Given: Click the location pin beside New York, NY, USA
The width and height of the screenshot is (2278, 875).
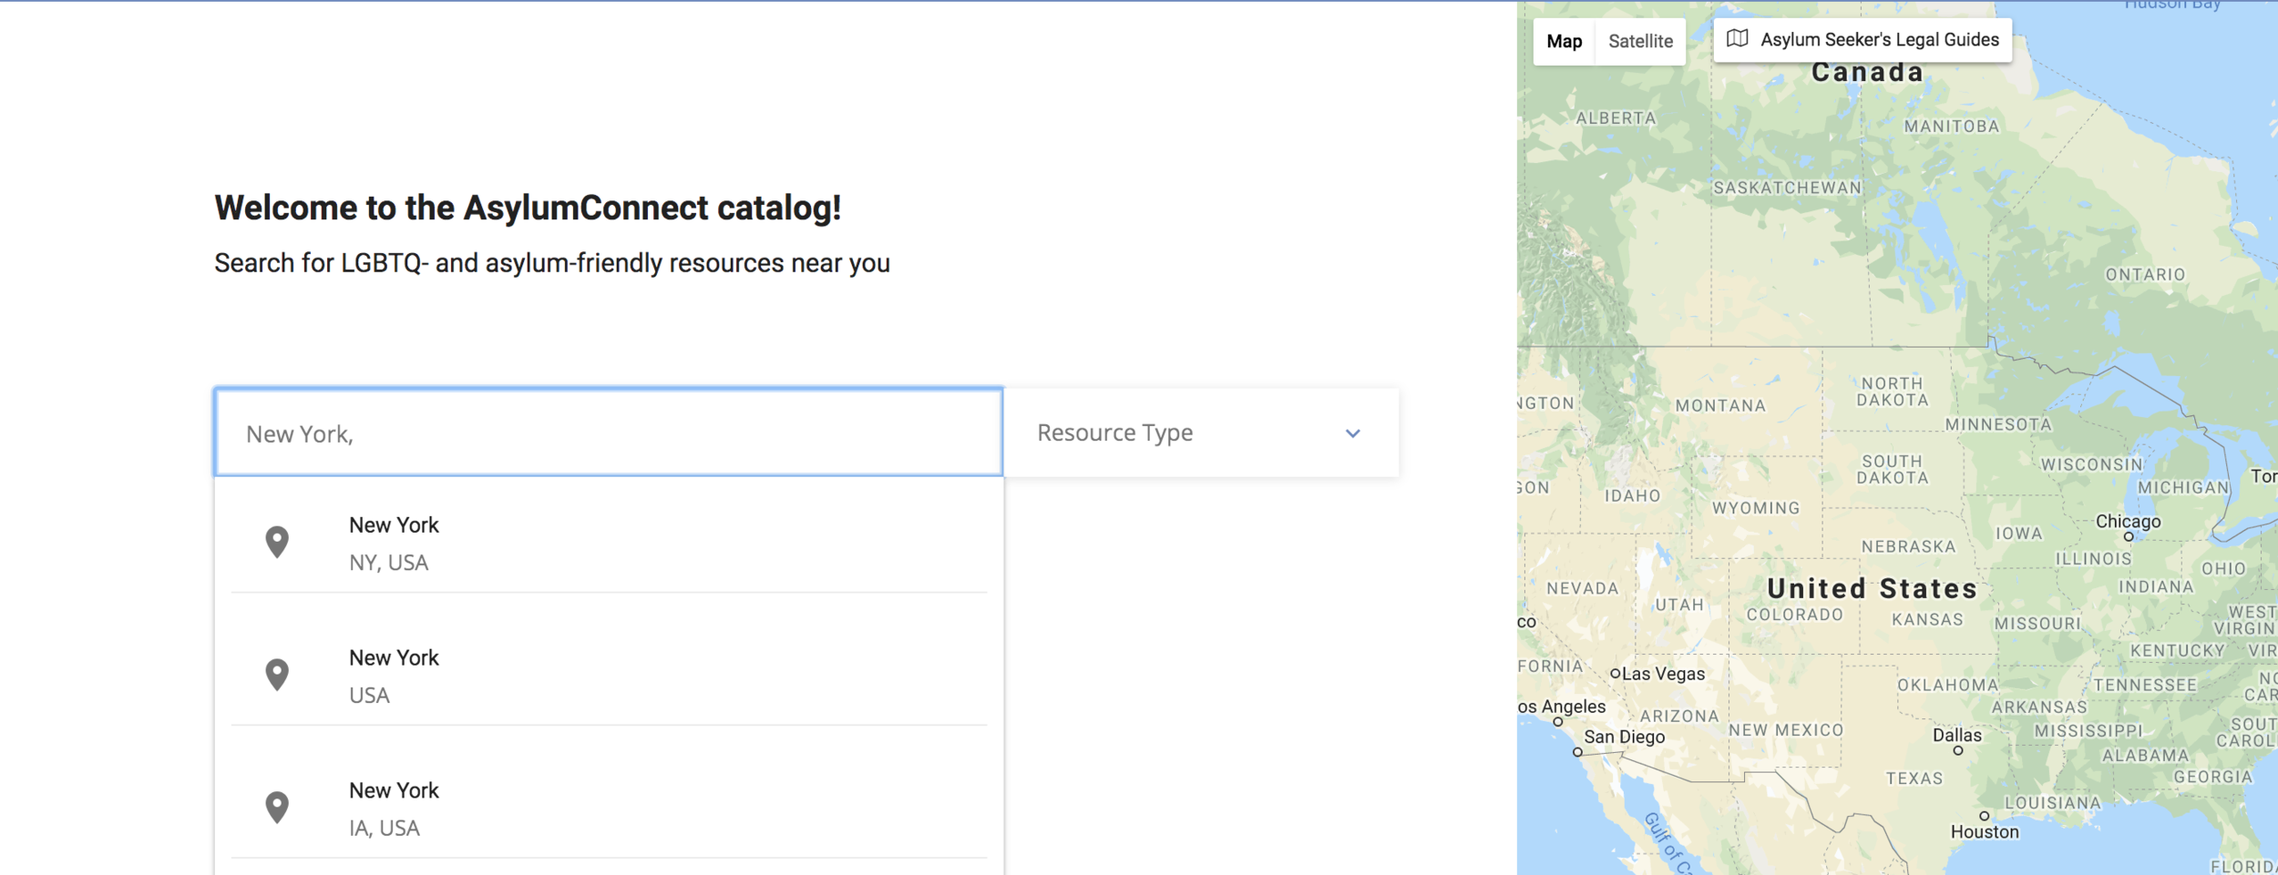Looking at the screenshot, I should tap(277, 542).
